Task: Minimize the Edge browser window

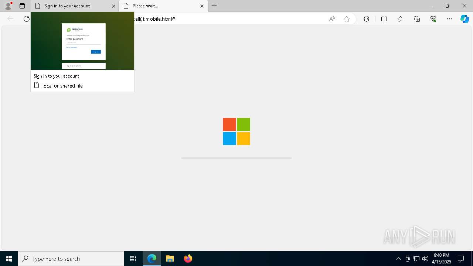Action: (431, 6)
